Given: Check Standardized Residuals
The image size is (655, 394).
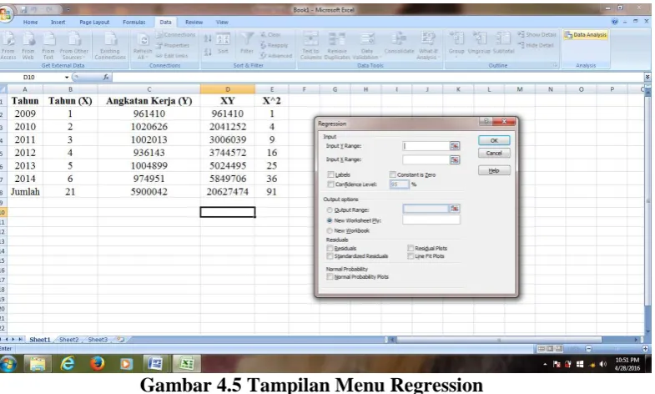Looking at the screenshot, I should pos(330,255).
